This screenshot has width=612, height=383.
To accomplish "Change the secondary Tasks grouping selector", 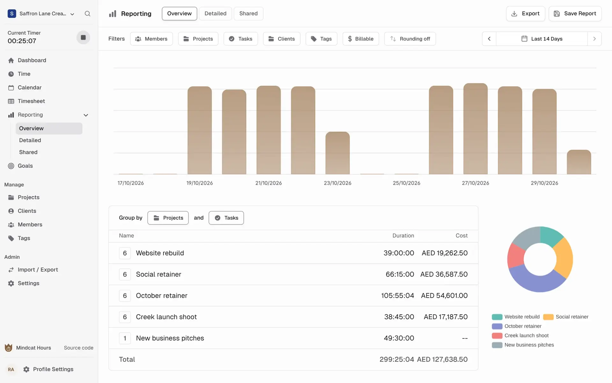I will point(226,218).
